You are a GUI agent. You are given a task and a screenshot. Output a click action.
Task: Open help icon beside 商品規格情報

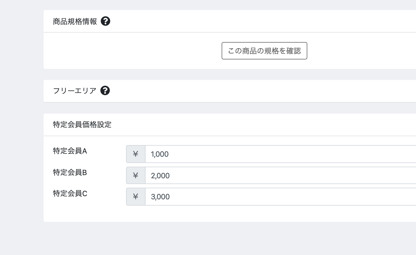[x=105, y=21]
